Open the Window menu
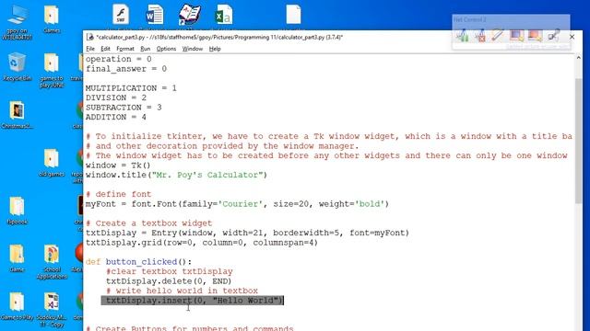Viewport: 590px width, 331px height. [193, 49]
